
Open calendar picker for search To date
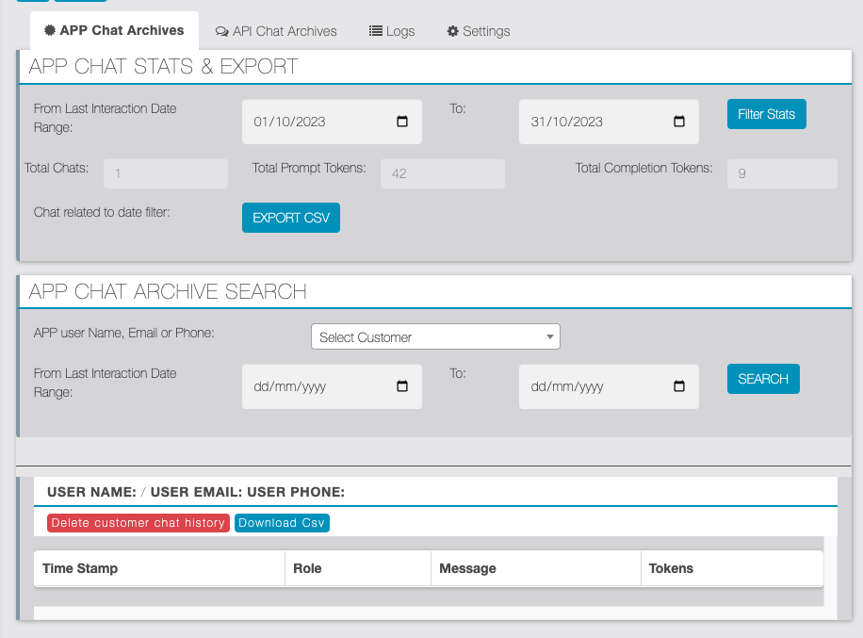(679, 386)
